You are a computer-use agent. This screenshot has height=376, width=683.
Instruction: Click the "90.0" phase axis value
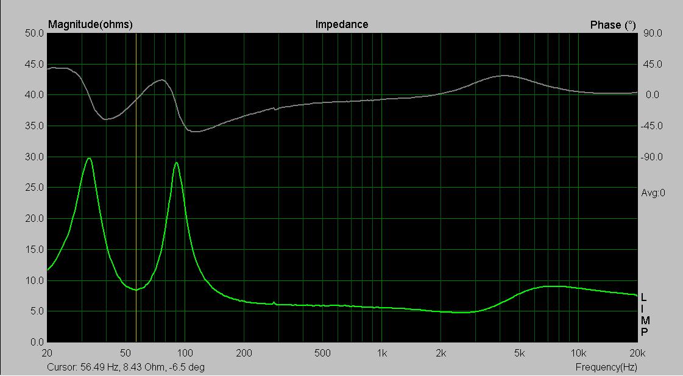[x=653, y=33]
